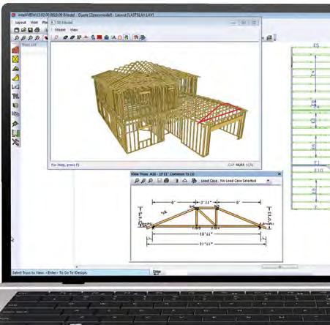Open the View menu in 3D window
This screenshot has height=325, width=330.
click(x=74, y=30)
